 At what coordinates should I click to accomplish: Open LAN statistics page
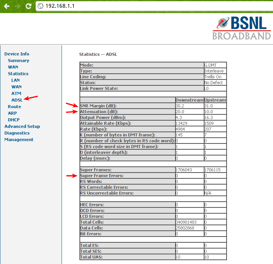(x=15, y=80)
